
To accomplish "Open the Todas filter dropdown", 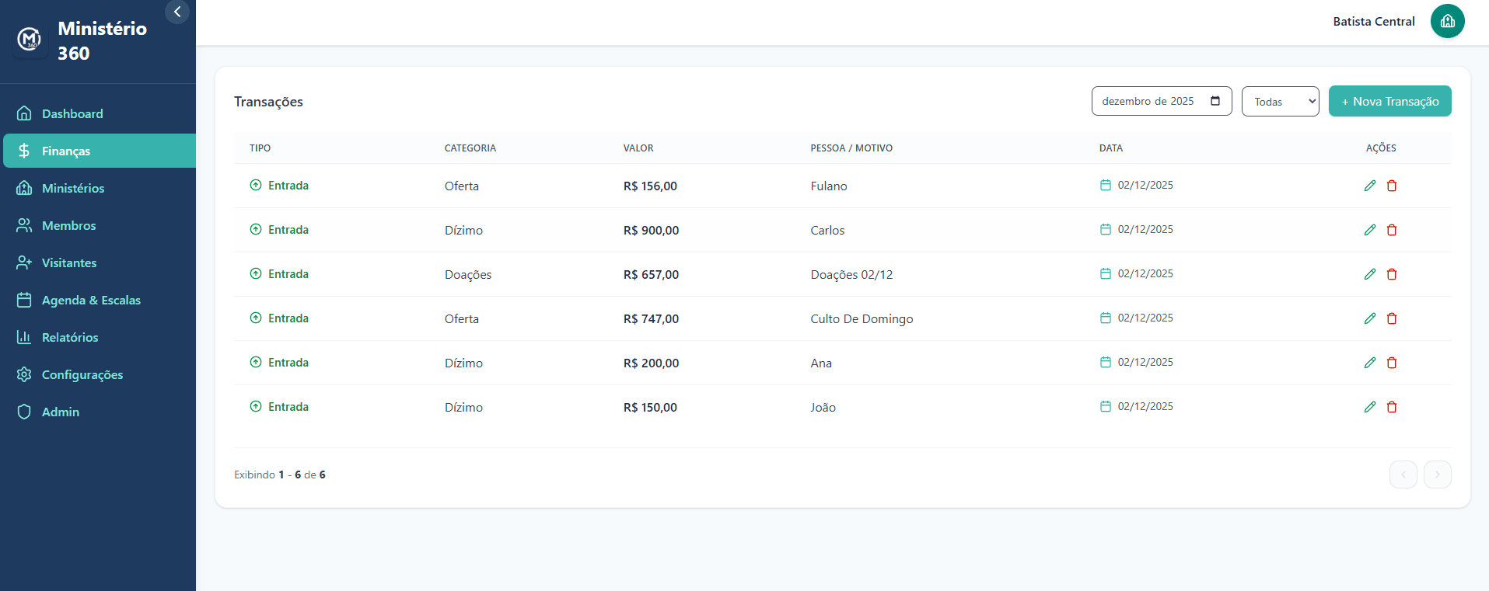I will point(1280,102).
